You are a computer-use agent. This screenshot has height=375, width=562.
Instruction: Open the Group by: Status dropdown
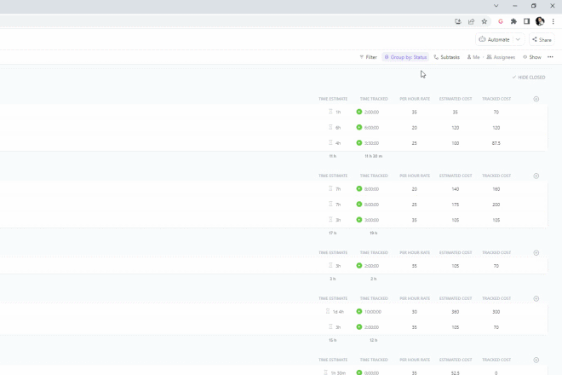(405, 57)
